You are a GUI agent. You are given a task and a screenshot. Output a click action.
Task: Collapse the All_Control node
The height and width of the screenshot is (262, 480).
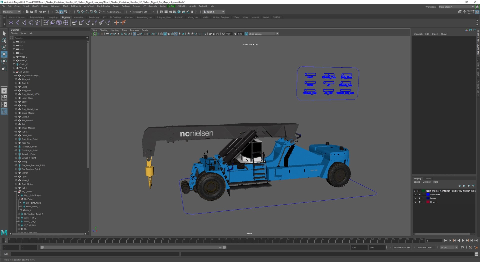click(x=14, y=72)
